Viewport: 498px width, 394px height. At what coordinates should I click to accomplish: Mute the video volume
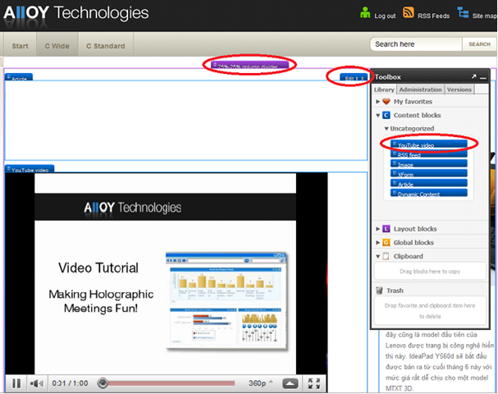[38, 383]
